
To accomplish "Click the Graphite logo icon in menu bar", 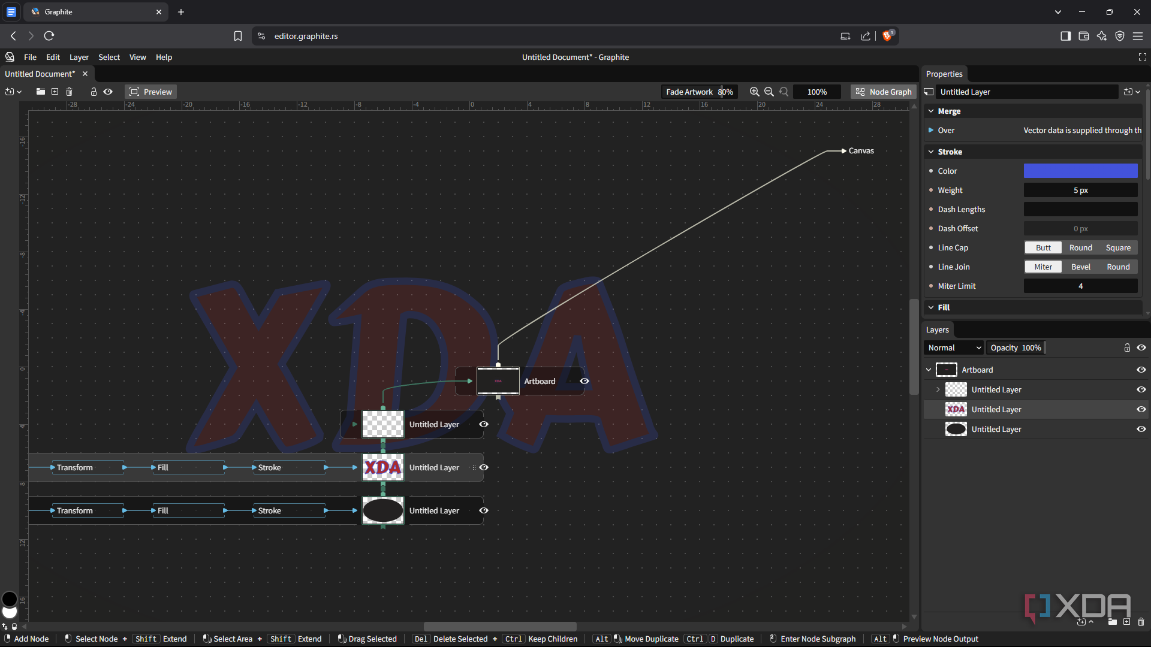I will (x=10, y=57).
